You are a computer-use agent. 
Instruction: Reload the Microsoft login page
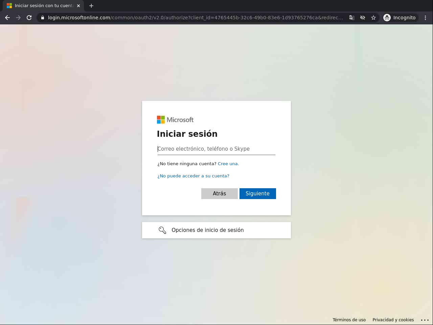pyautogui.click(x=29, y=18)
